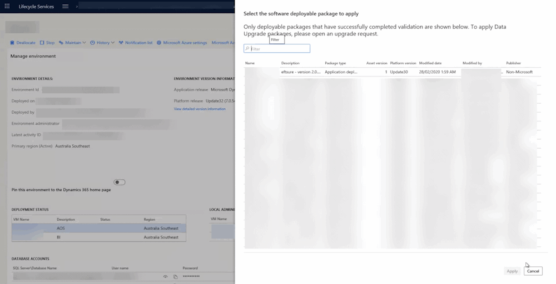Click the Deallocate toolbar button

(23, 43)
